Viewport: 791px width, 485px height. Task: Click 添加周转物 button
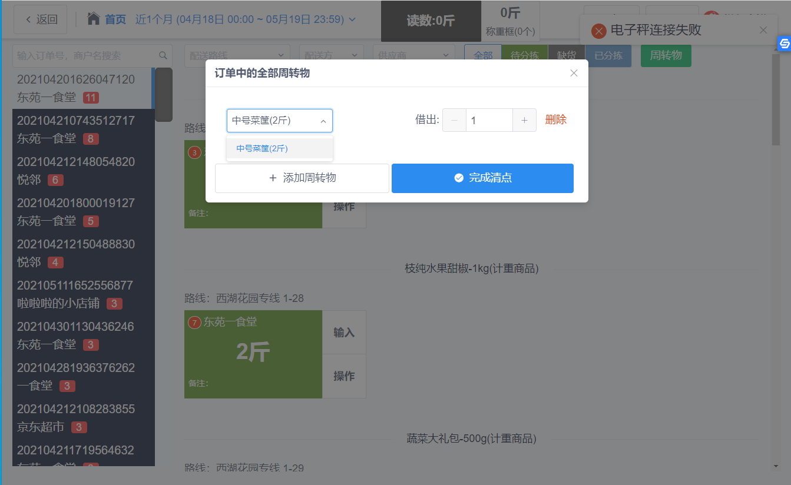pos(302,178)
